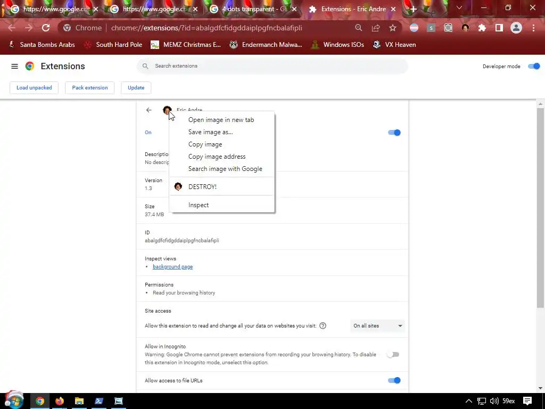This screenshot has width=545, height=409.
Task: Open the volume control in system tray
Action: point(494,401)
